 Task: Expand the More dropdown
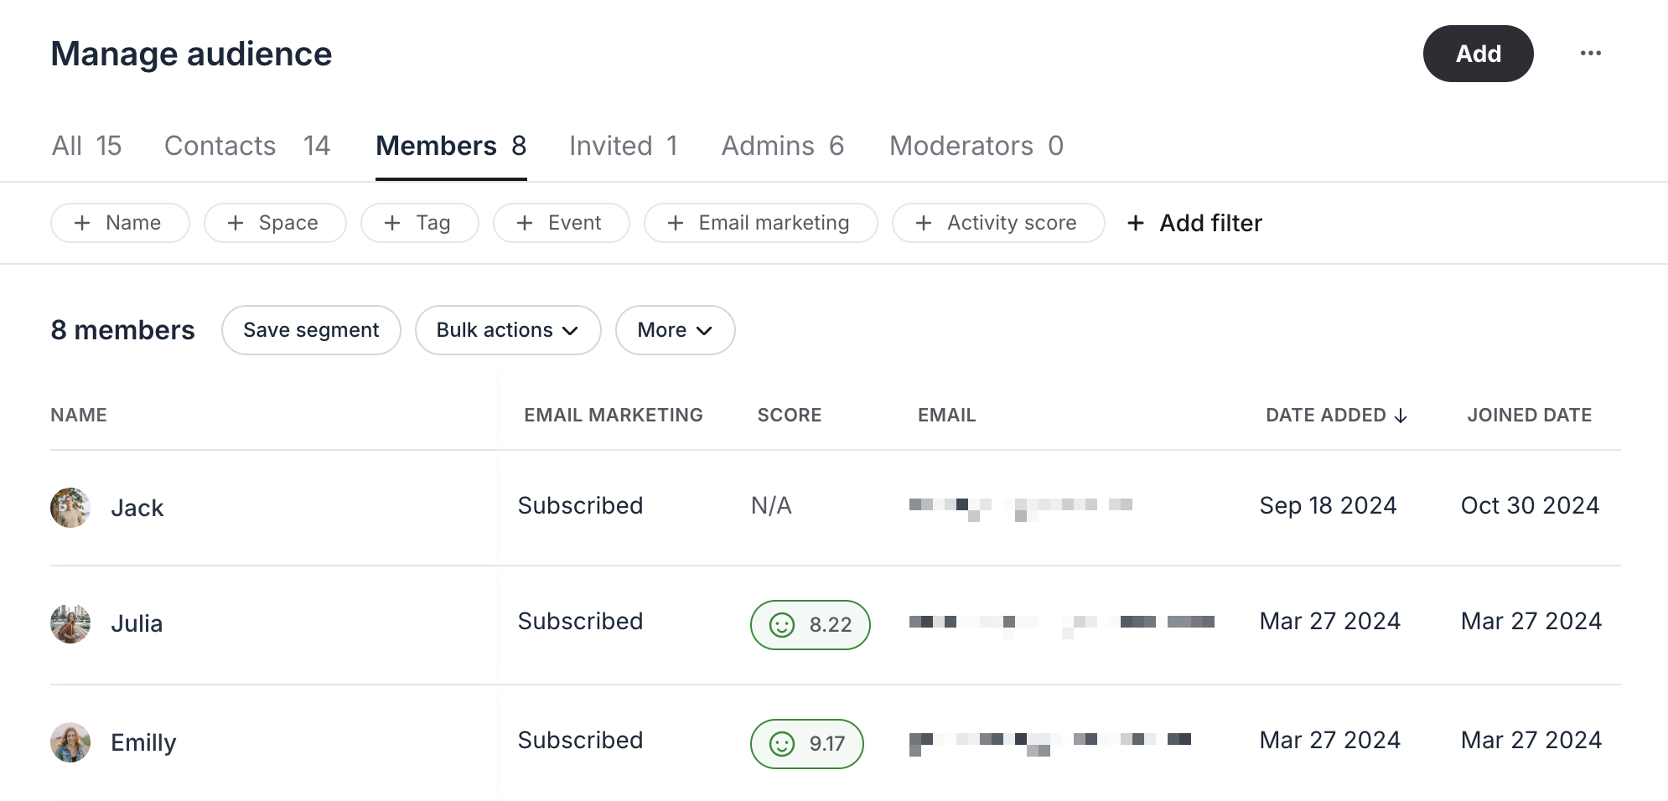tap(675, 330)
